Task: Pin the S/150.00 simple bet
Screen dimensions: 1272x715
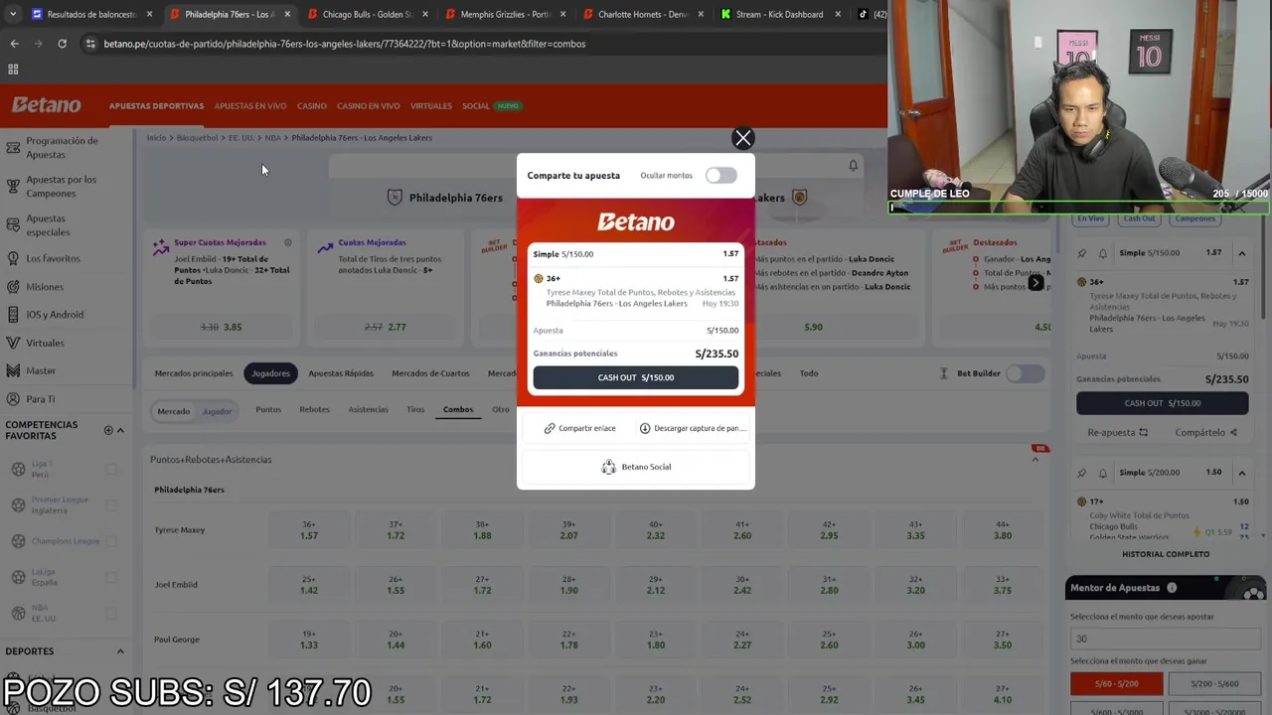Action: (1082, 253)
